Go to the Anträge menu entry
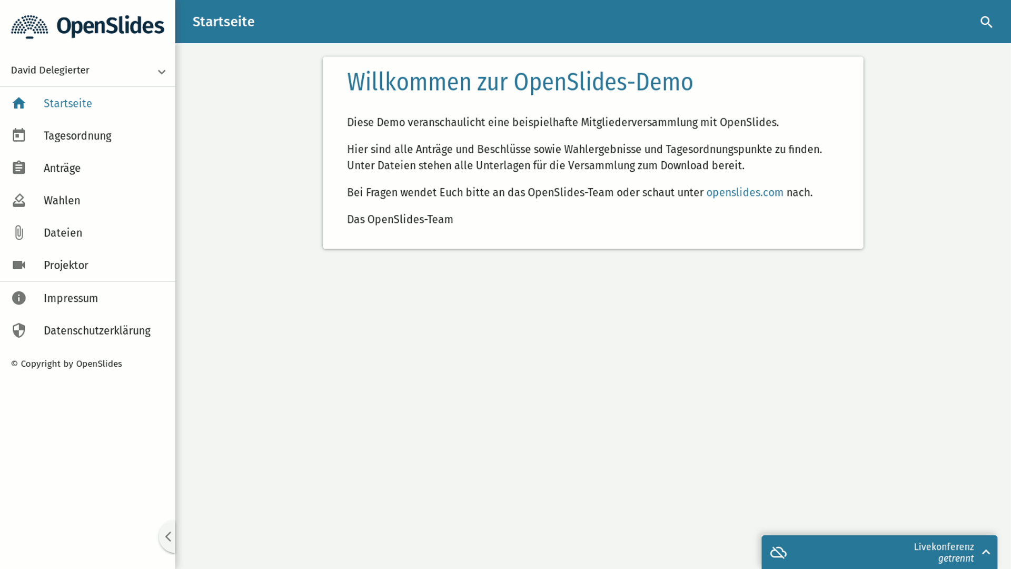The width and height of the screenshot is (1011, 569). [62, 169]
